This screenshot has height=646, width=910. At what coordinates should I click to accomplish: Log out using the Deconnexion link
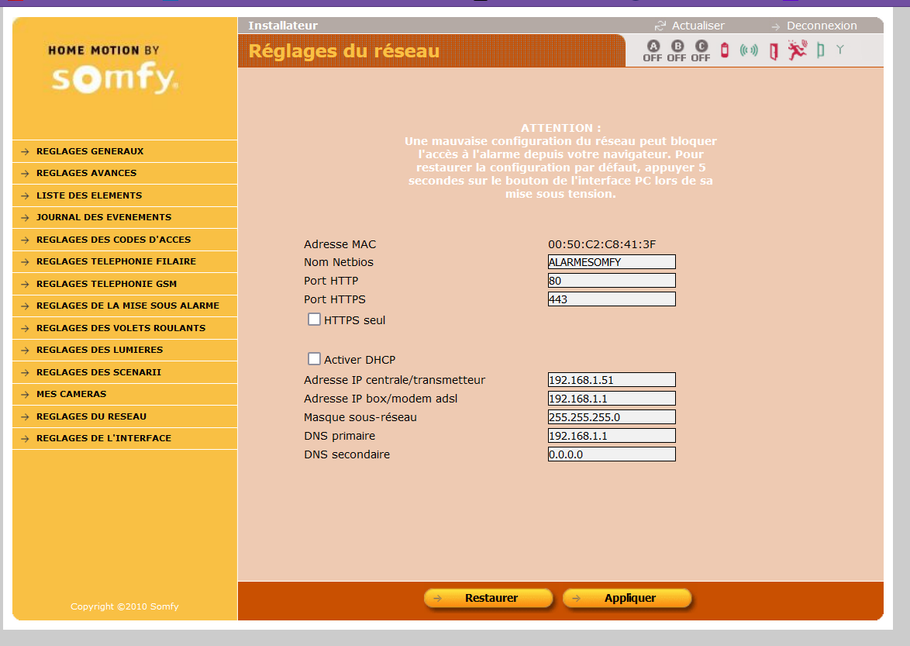(x=821, y=26)
